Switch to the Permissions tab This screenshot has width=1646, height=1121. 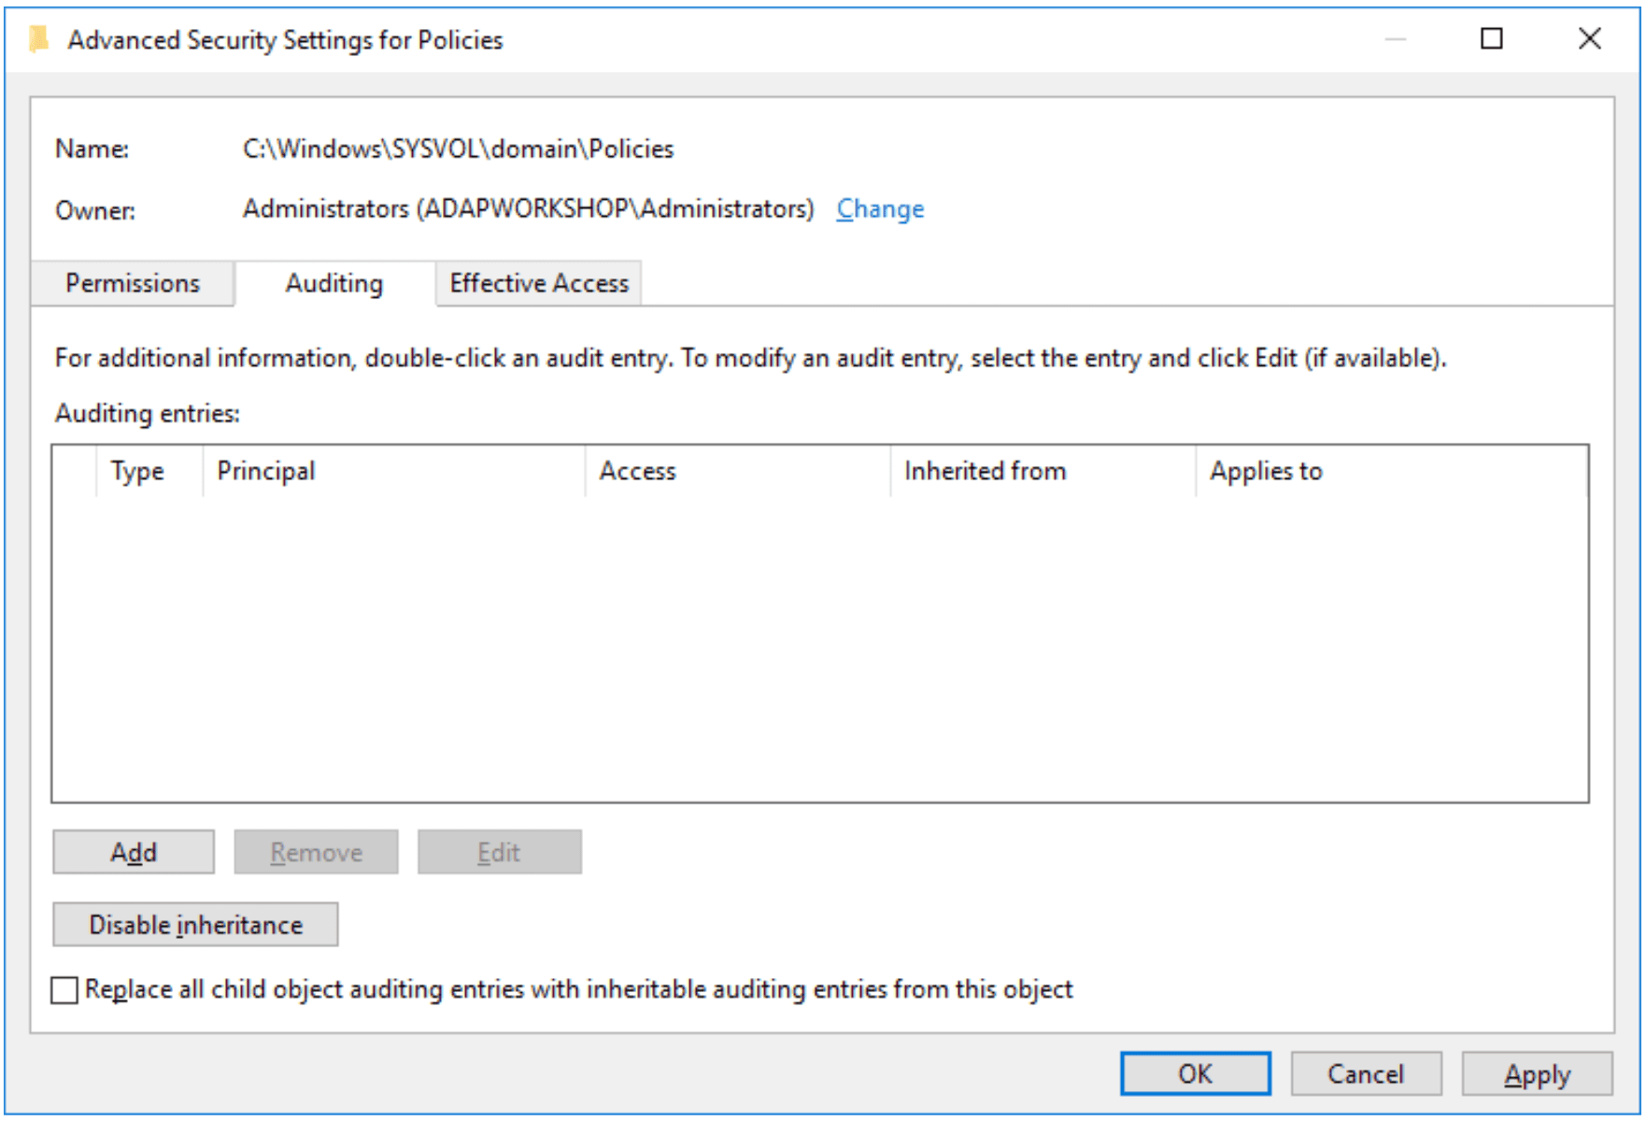(133, 283)
